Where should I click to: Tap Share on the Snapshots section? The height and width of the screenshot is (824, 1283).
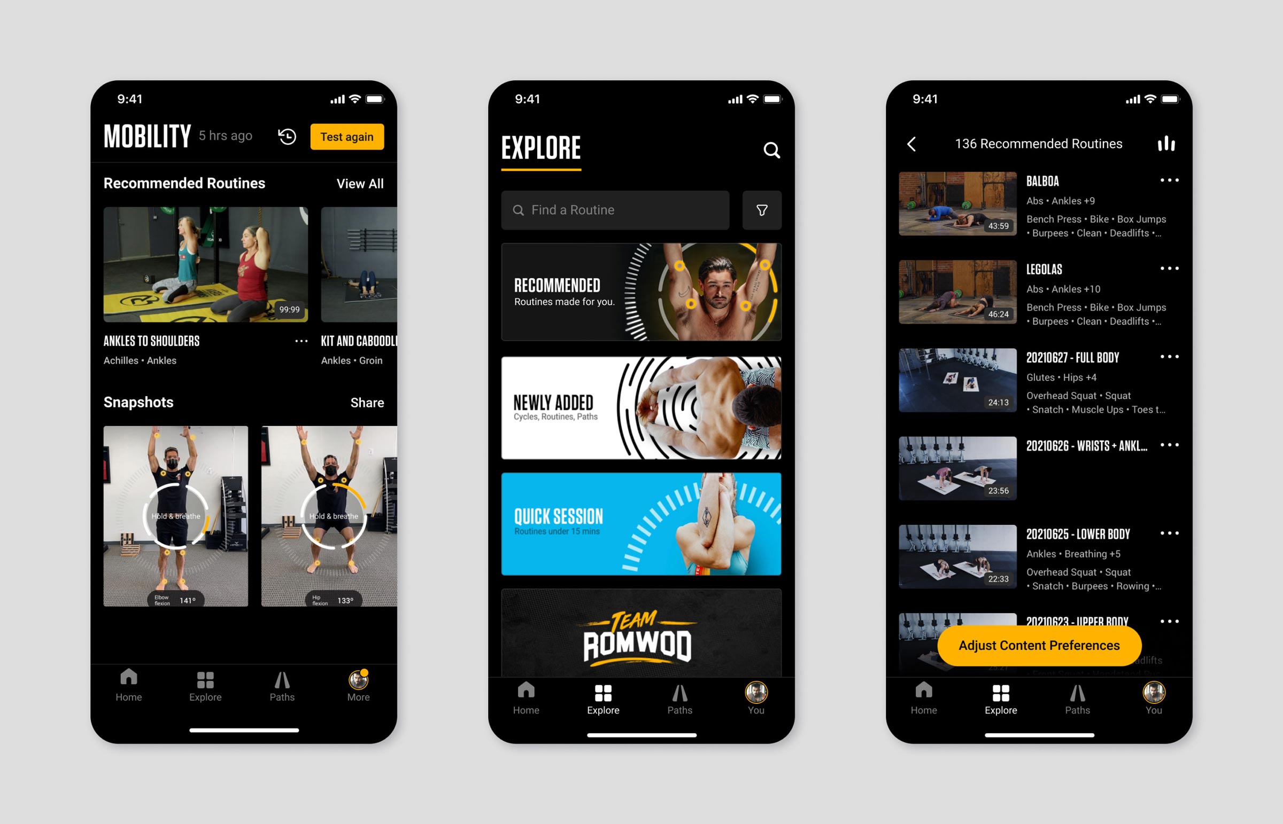click(368, 402)
